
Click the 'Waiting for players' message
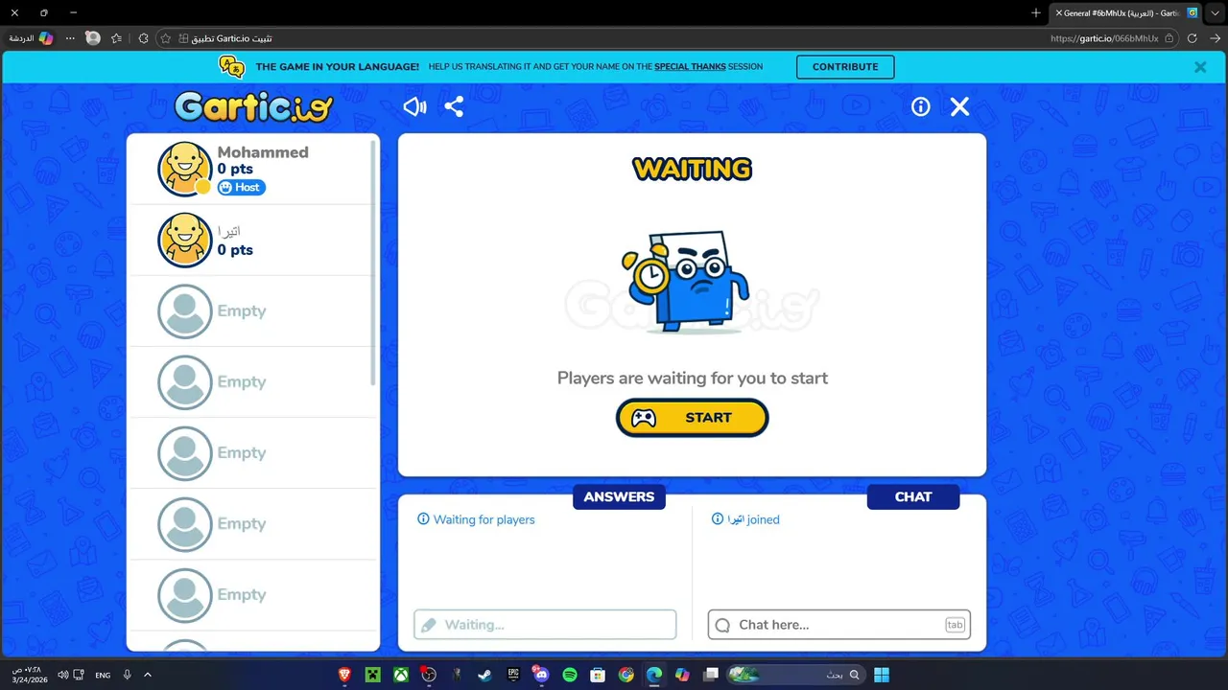484,519
